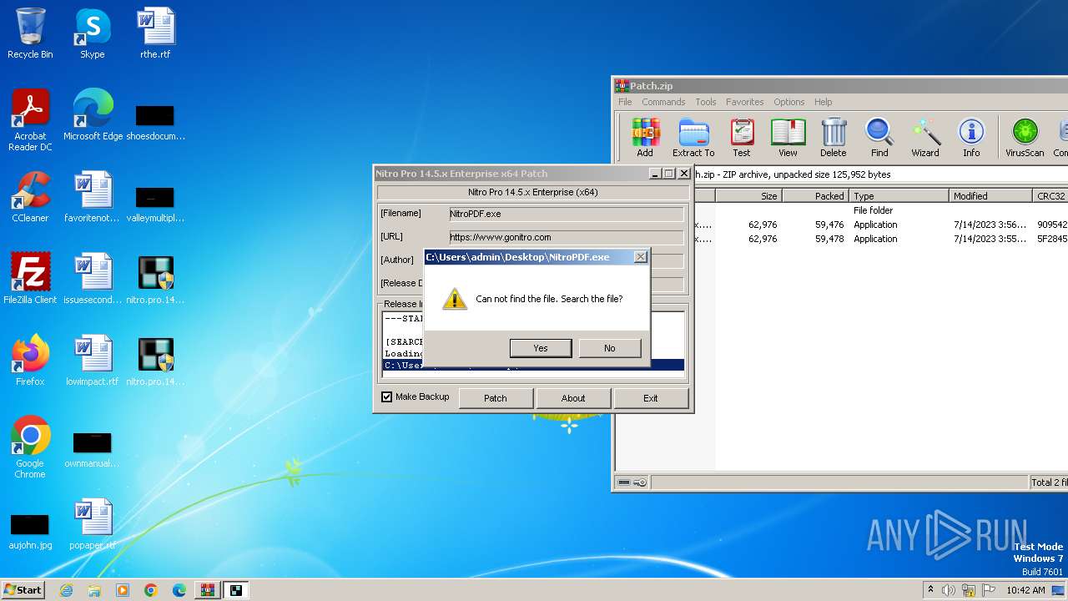Viewport: 1068px width, 601px height.
Task: Click the Start button
Action: coord(23,590)
